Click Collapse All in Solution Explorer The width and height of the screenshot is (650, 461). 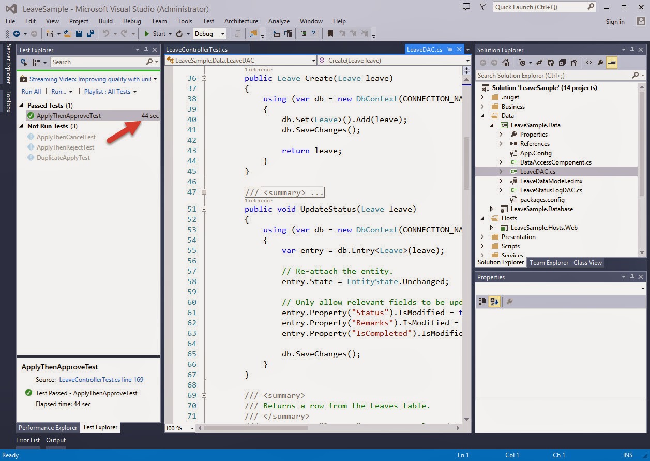click(562, 63)
